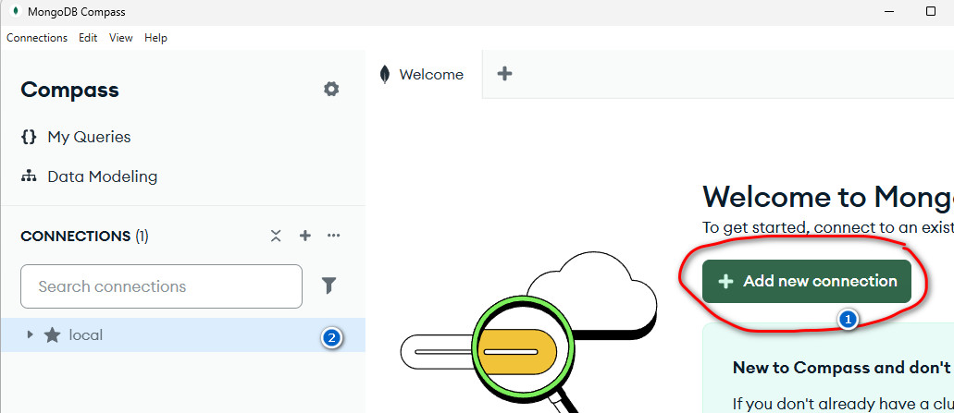Open the Connections menu
This screenshot has height=413, width=954.
pyautogui.click(x=37, y=38)
